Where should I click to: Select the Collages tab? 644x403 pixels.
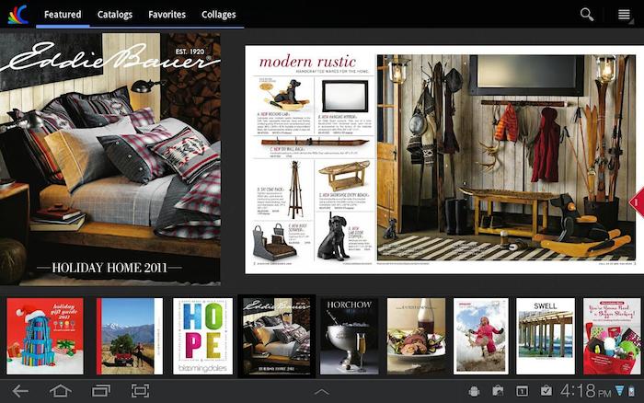click(219, 15)
